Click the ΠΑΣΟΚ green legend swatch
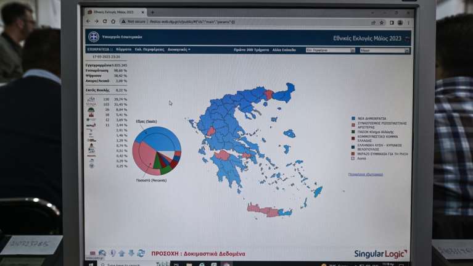The image size is (473, 266). click(353, 131)
